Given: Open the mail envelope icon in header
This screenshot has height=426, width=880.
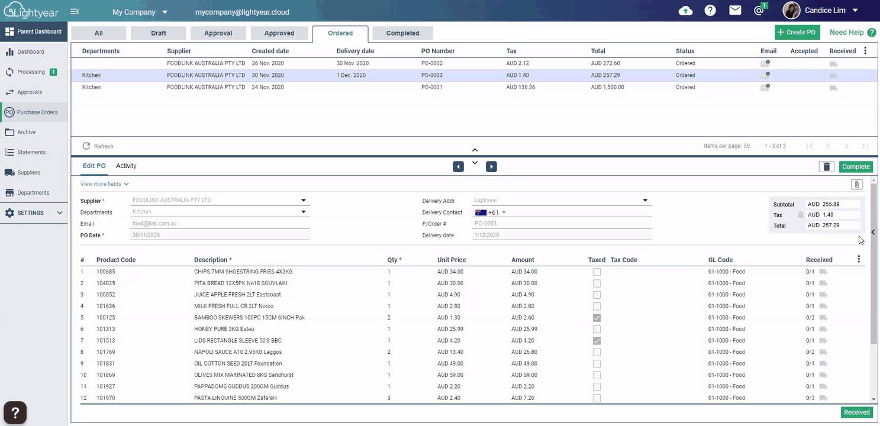Looking at the screenshot, I should (x=735, y=11).
